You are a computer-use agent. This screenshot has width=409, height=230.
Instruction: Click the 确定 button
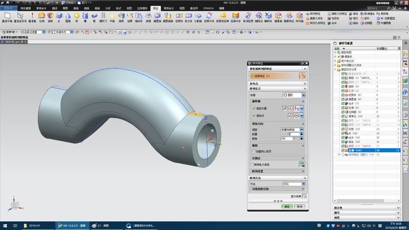[x=287, y=206]
